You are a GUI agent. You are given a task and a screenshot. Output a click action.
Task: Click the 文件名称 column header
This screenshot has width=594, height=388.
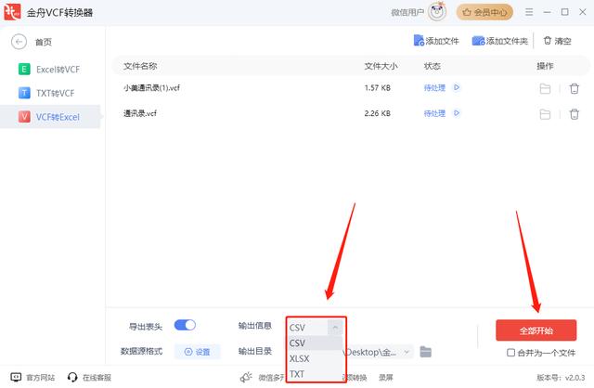(140, 66)
